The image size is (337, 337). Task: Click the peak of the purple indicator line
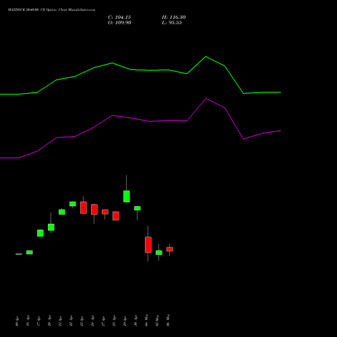(206, 98)
